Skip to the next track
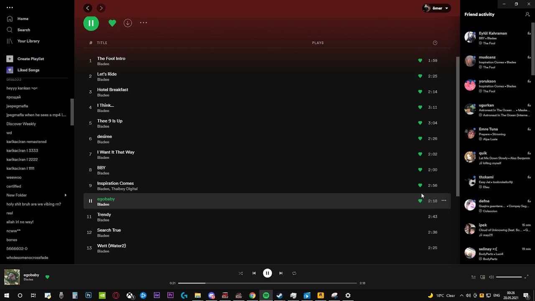Image resolution: width=535 pixels, height=301 pixels. [281, 273]
